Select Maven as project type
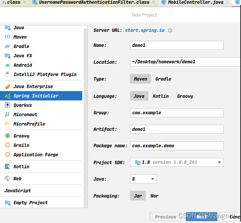Viewport: 241px width, 223px height. [x=140, y=79]
